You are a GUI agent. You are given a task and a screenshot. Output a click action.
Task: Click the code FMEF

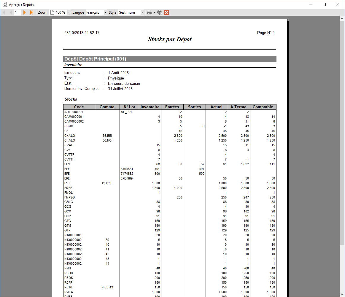point(68,188)
